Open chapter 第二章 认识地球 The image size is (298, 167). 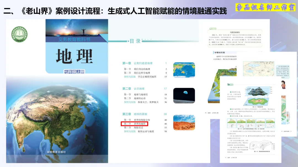[134, 88]
